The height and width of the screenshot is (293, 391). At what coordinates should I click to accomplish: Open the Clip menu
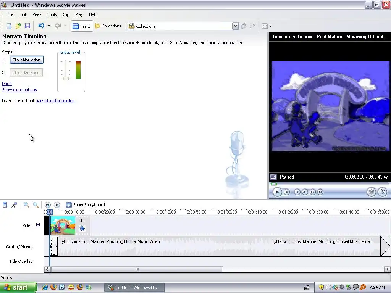pyautogui.click(x=66, y=14)
